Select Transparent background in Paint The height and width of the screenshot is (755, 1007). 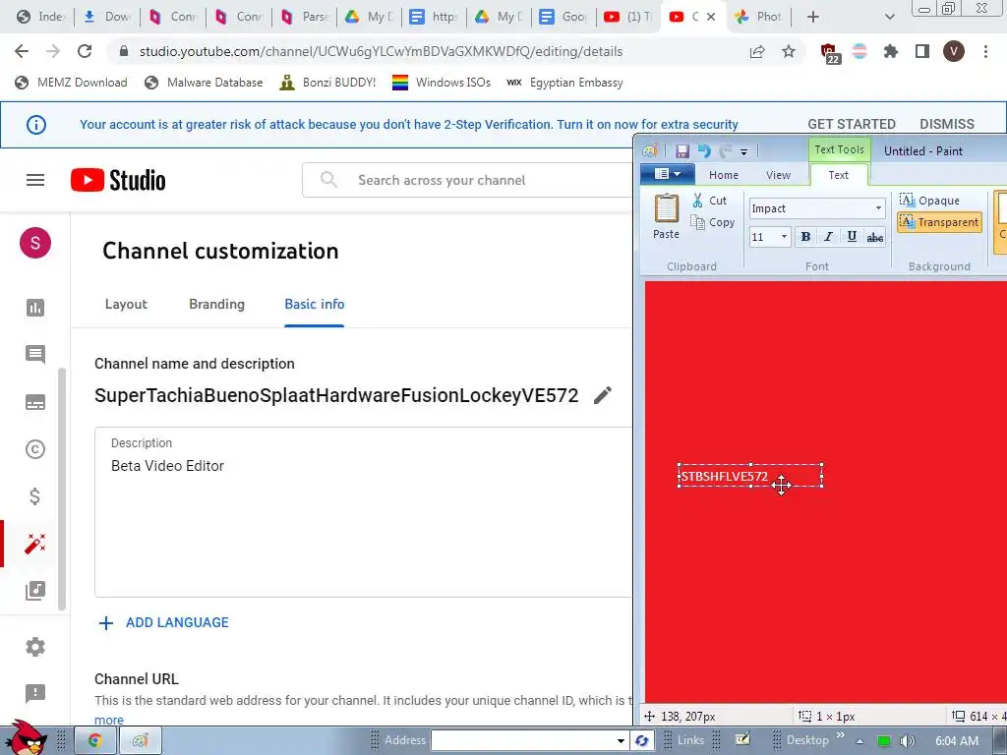[x=939, y=222]
